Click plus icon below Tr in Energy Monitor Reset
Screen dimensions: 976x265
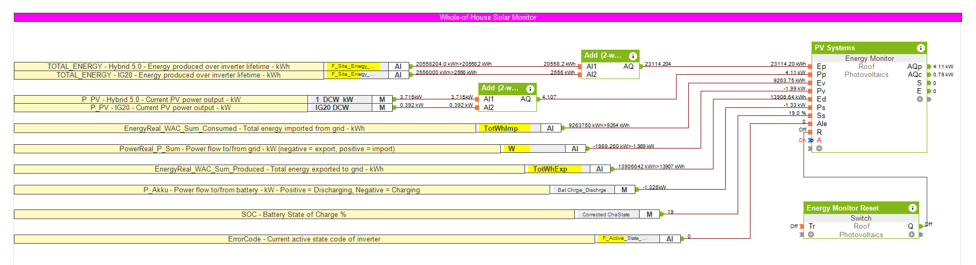coord(811,235)
